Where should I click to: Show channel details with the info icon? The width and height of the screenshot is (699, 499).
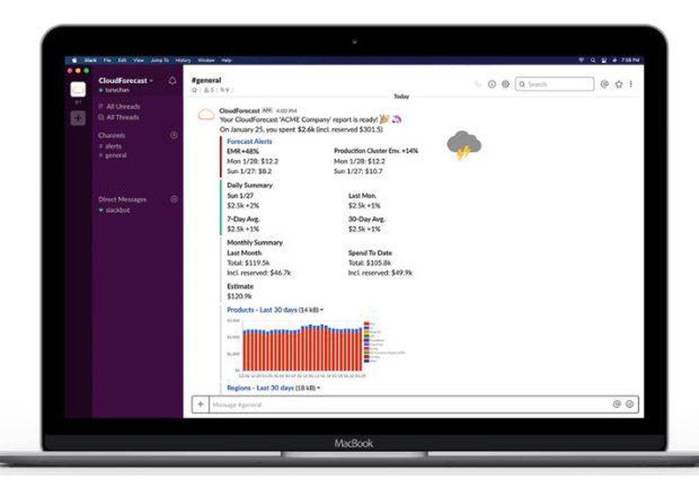point(491,84)
